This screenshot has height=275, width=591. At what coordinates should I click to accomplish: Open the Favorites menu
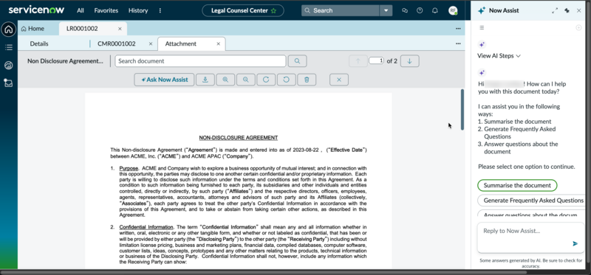click(x=106, y=10)
